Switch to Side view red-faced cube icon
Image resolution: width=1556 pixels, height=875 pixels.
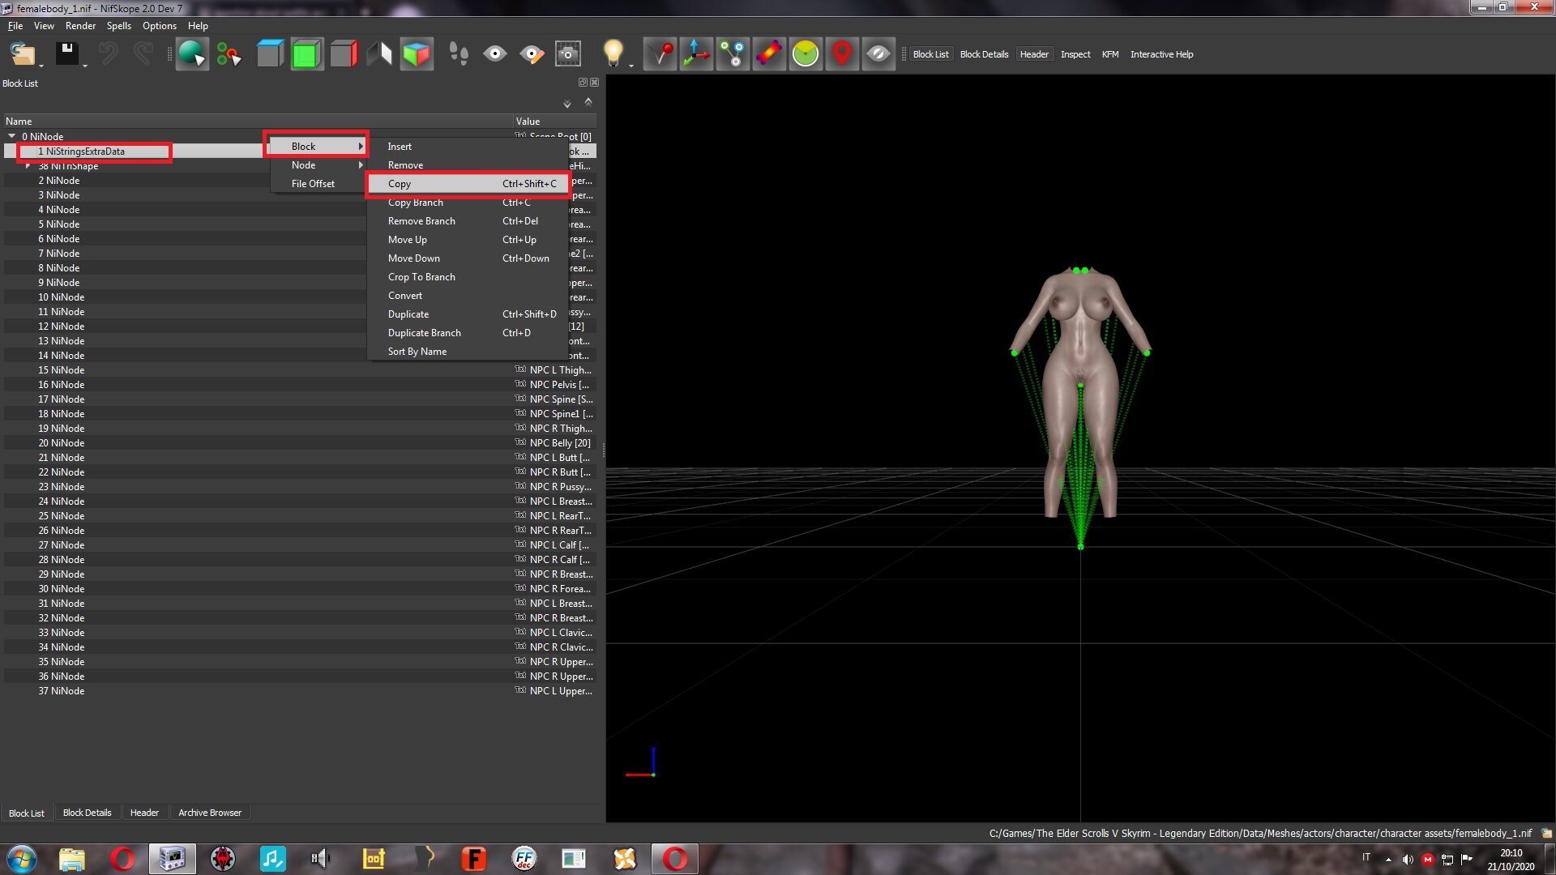343,54
